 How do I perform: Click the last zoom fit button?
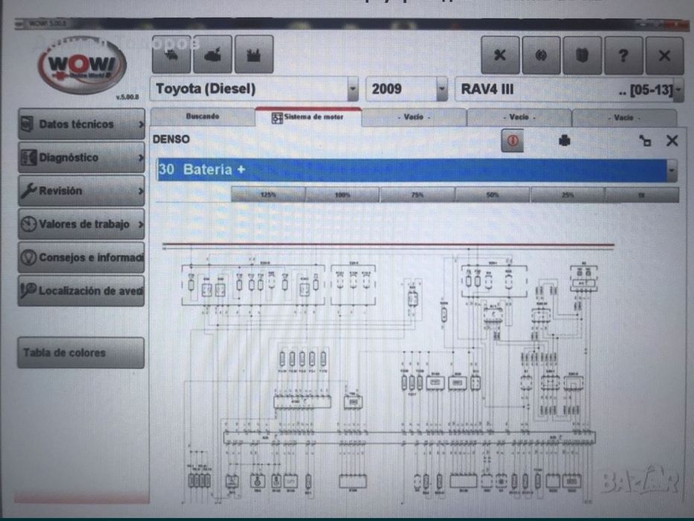[x=642, y=194]
